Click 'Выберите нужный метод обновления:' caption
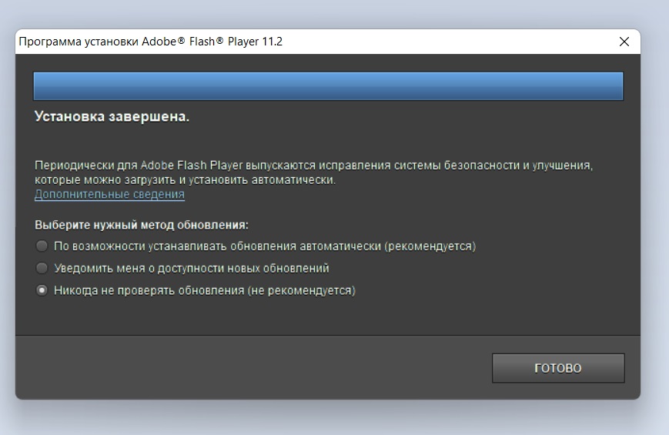 click(141, 225)
